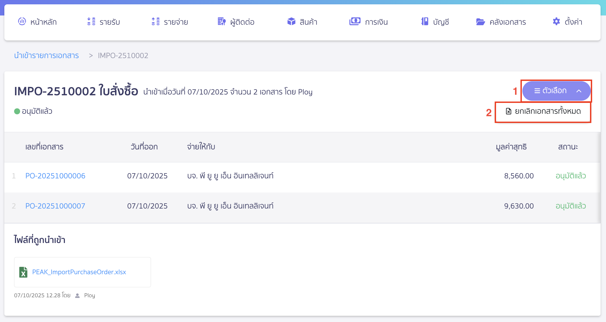
Task: Click the green Excel file icon
Action: [23, 272]
